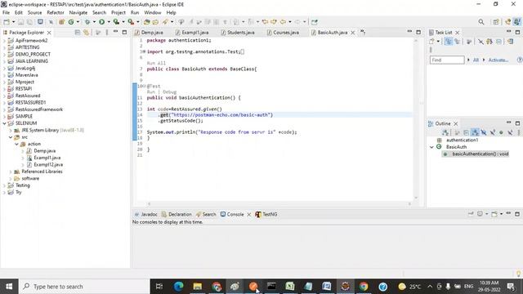
Task: Collapse the action package node
Action: click(x=16, y=144)
